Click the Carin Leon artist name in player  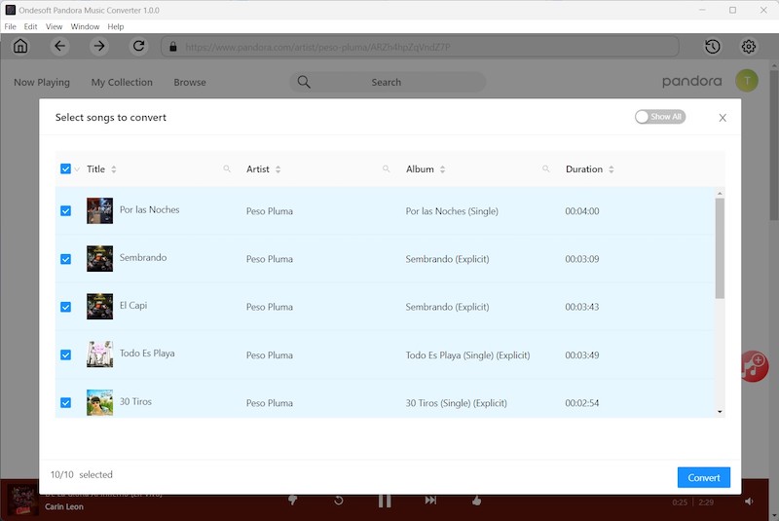coord(64,506)
